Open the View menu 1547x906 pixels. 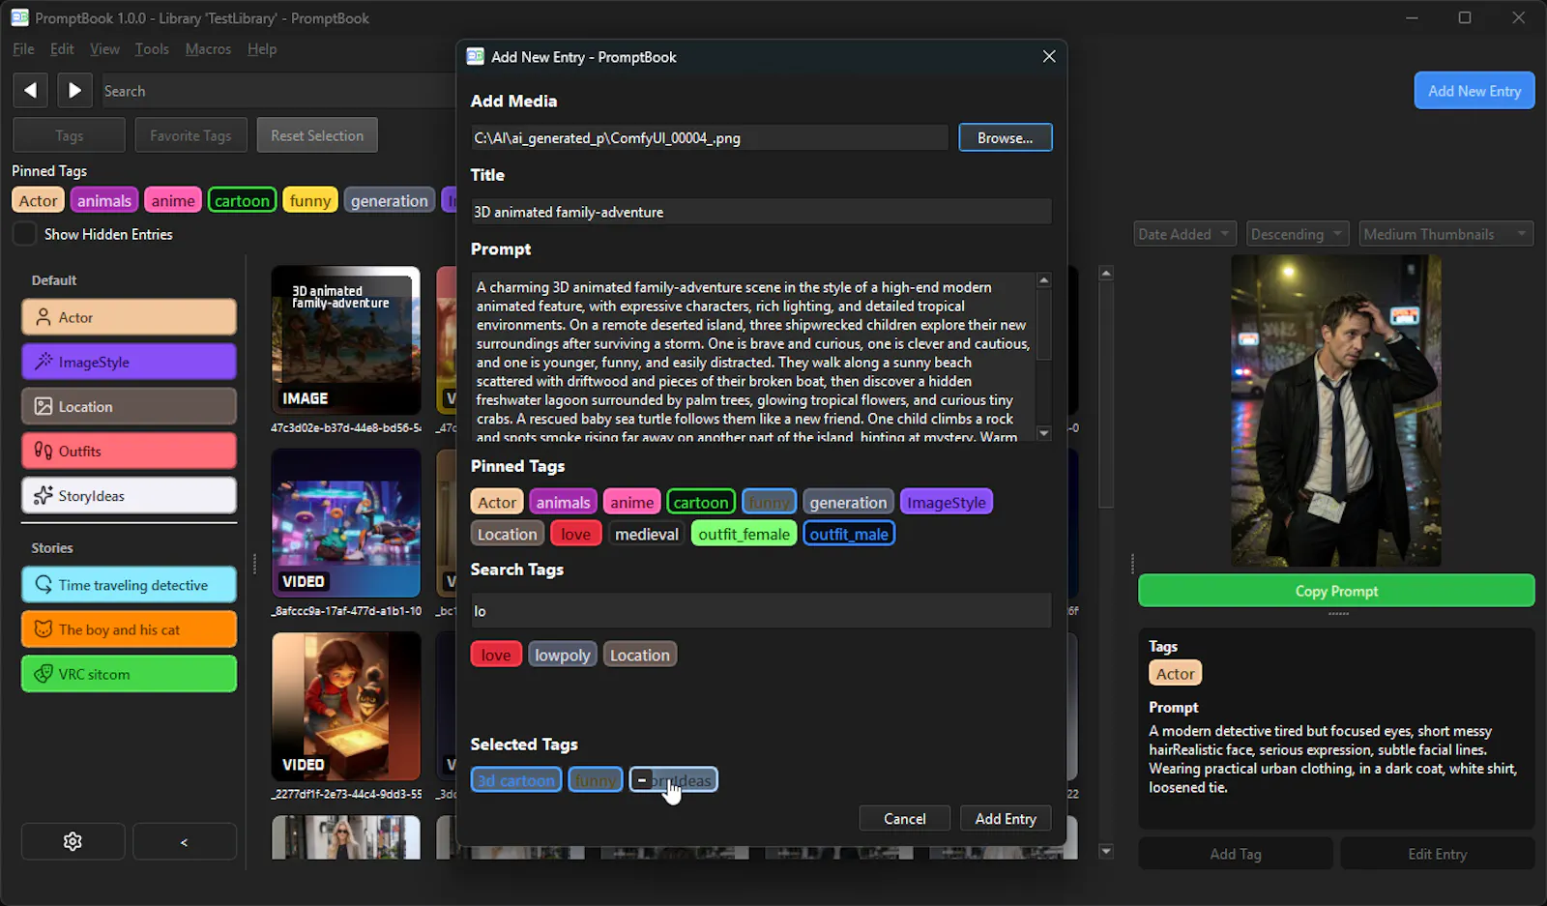(104, 49)
